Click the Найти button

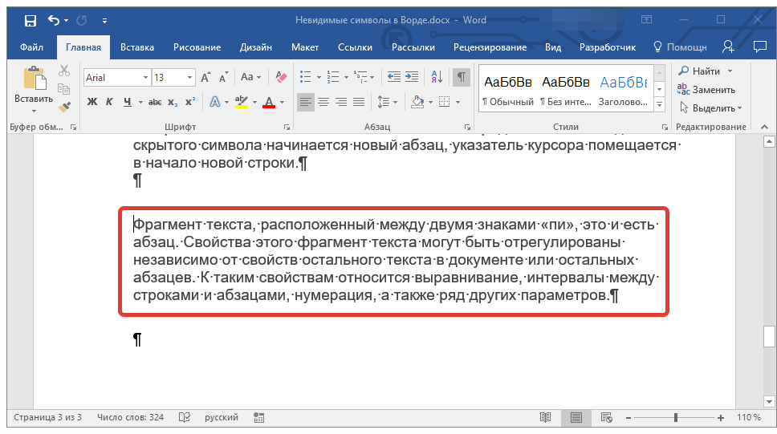click(706, 71)
